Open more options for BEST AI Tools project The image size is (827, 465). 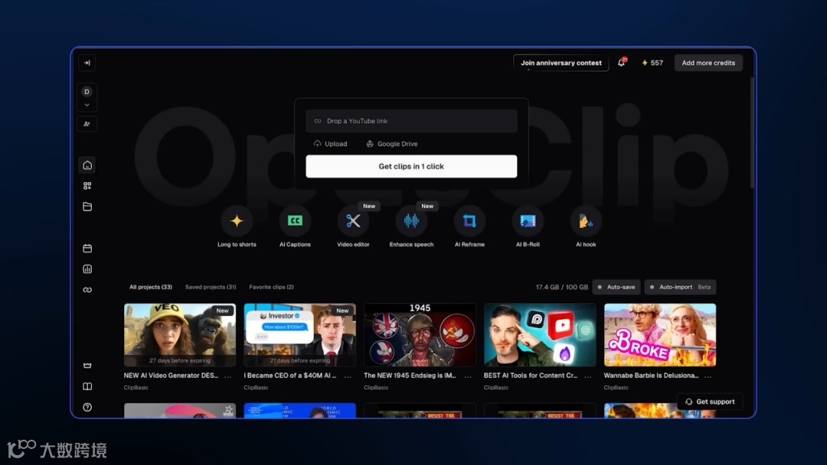pyautogui.click(x=588, y=376)
